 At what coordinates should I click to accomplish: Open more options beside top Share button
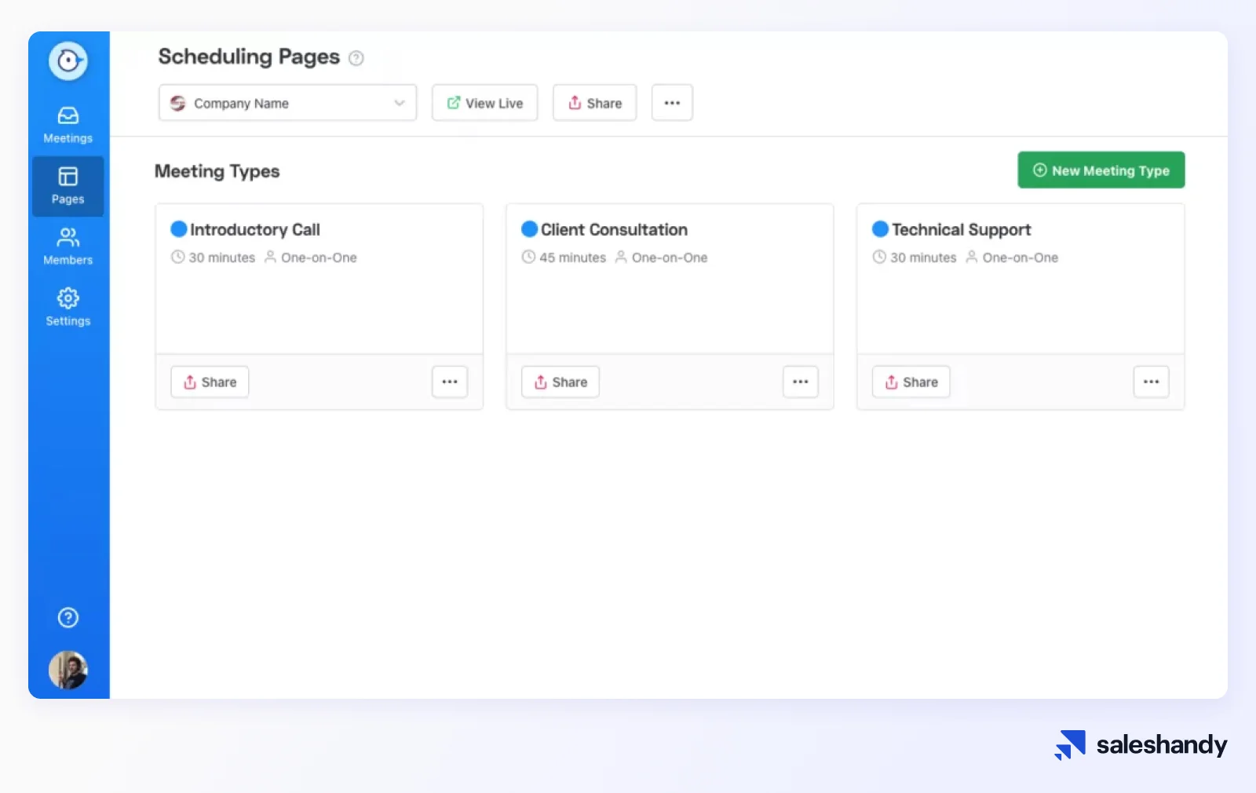(672, 103)
